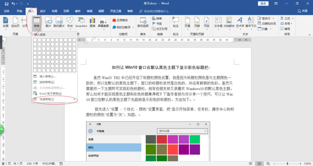This screenshot has width=313, height=166.
Task: Click the 图表 (Chart) icon
Action: 92,22
